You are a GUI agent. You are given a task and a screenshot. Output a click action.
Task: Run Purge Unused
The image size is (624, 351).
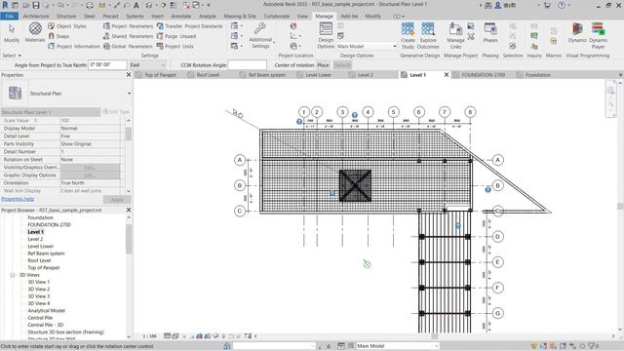[x=176, y=36]
